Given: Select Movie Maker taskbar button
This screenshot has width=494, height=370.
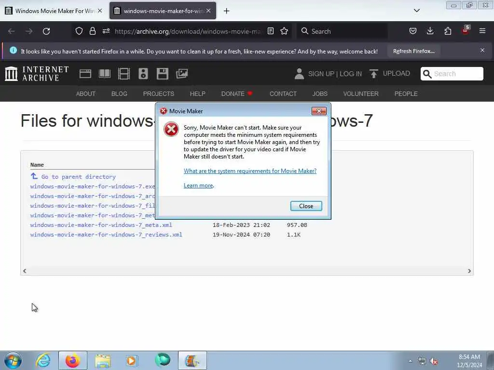Looking at the screenshot, I should click(x=192, y=360).
